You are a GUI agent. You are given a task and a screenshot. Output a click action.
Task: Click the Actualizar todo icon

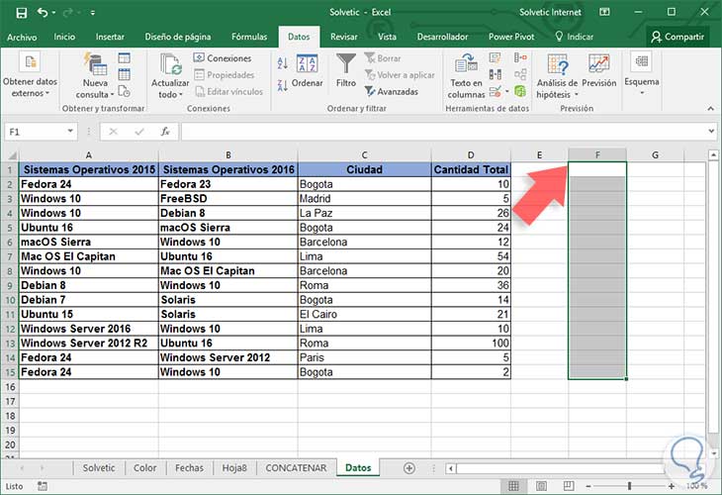tap(171, 64)
